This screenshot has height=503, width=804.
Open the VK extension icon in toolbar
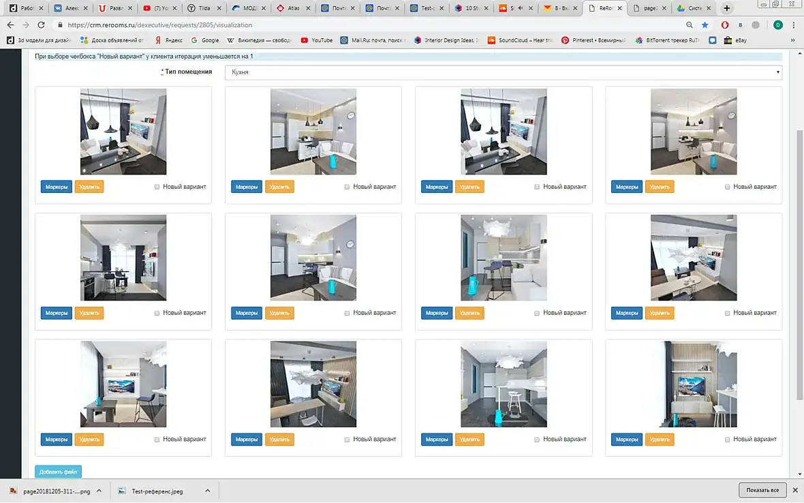click(740, 25)
